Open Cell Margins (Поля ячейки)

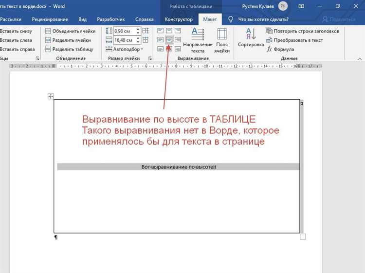pos(222,40)
